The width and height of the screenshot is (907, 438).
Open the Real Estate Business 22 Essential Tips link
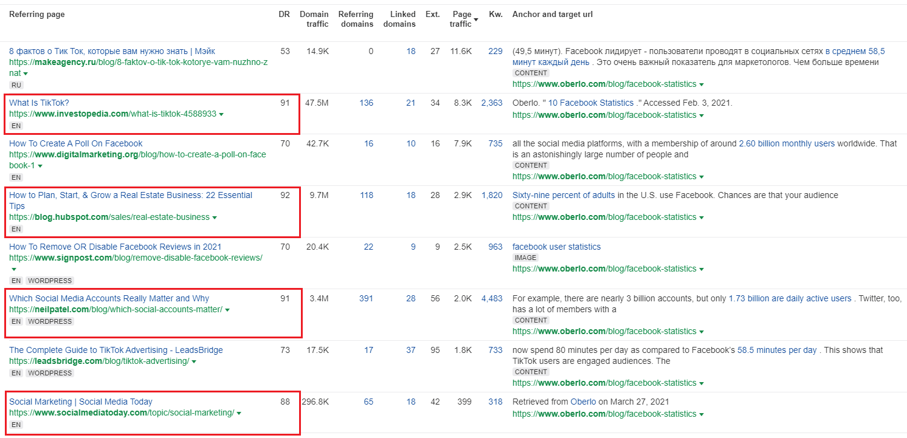click(131, 200)
